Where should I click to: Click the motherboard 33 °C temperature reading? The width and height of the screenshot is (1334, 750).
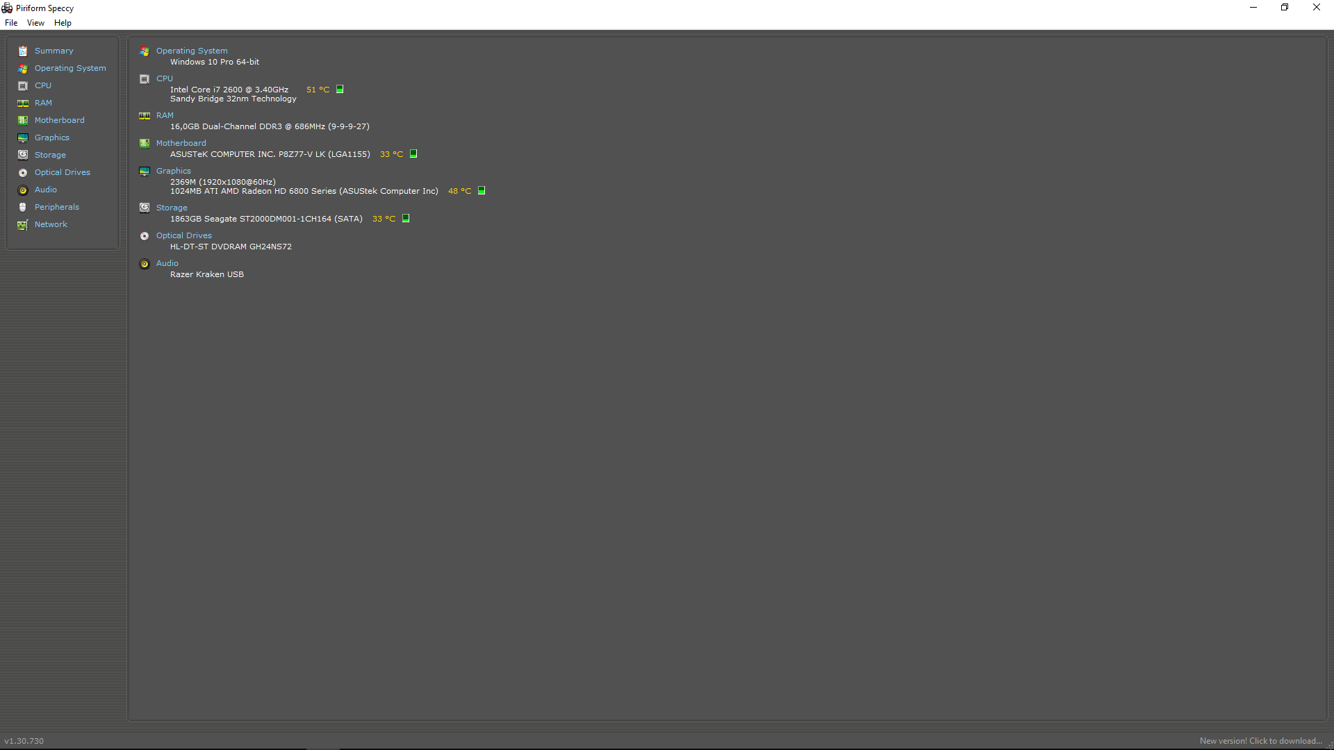tap(392, 154)
